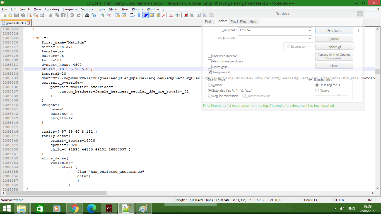
Task: Close gamestate.ck3 tab with its red X
Action: [x=28, y=23]
